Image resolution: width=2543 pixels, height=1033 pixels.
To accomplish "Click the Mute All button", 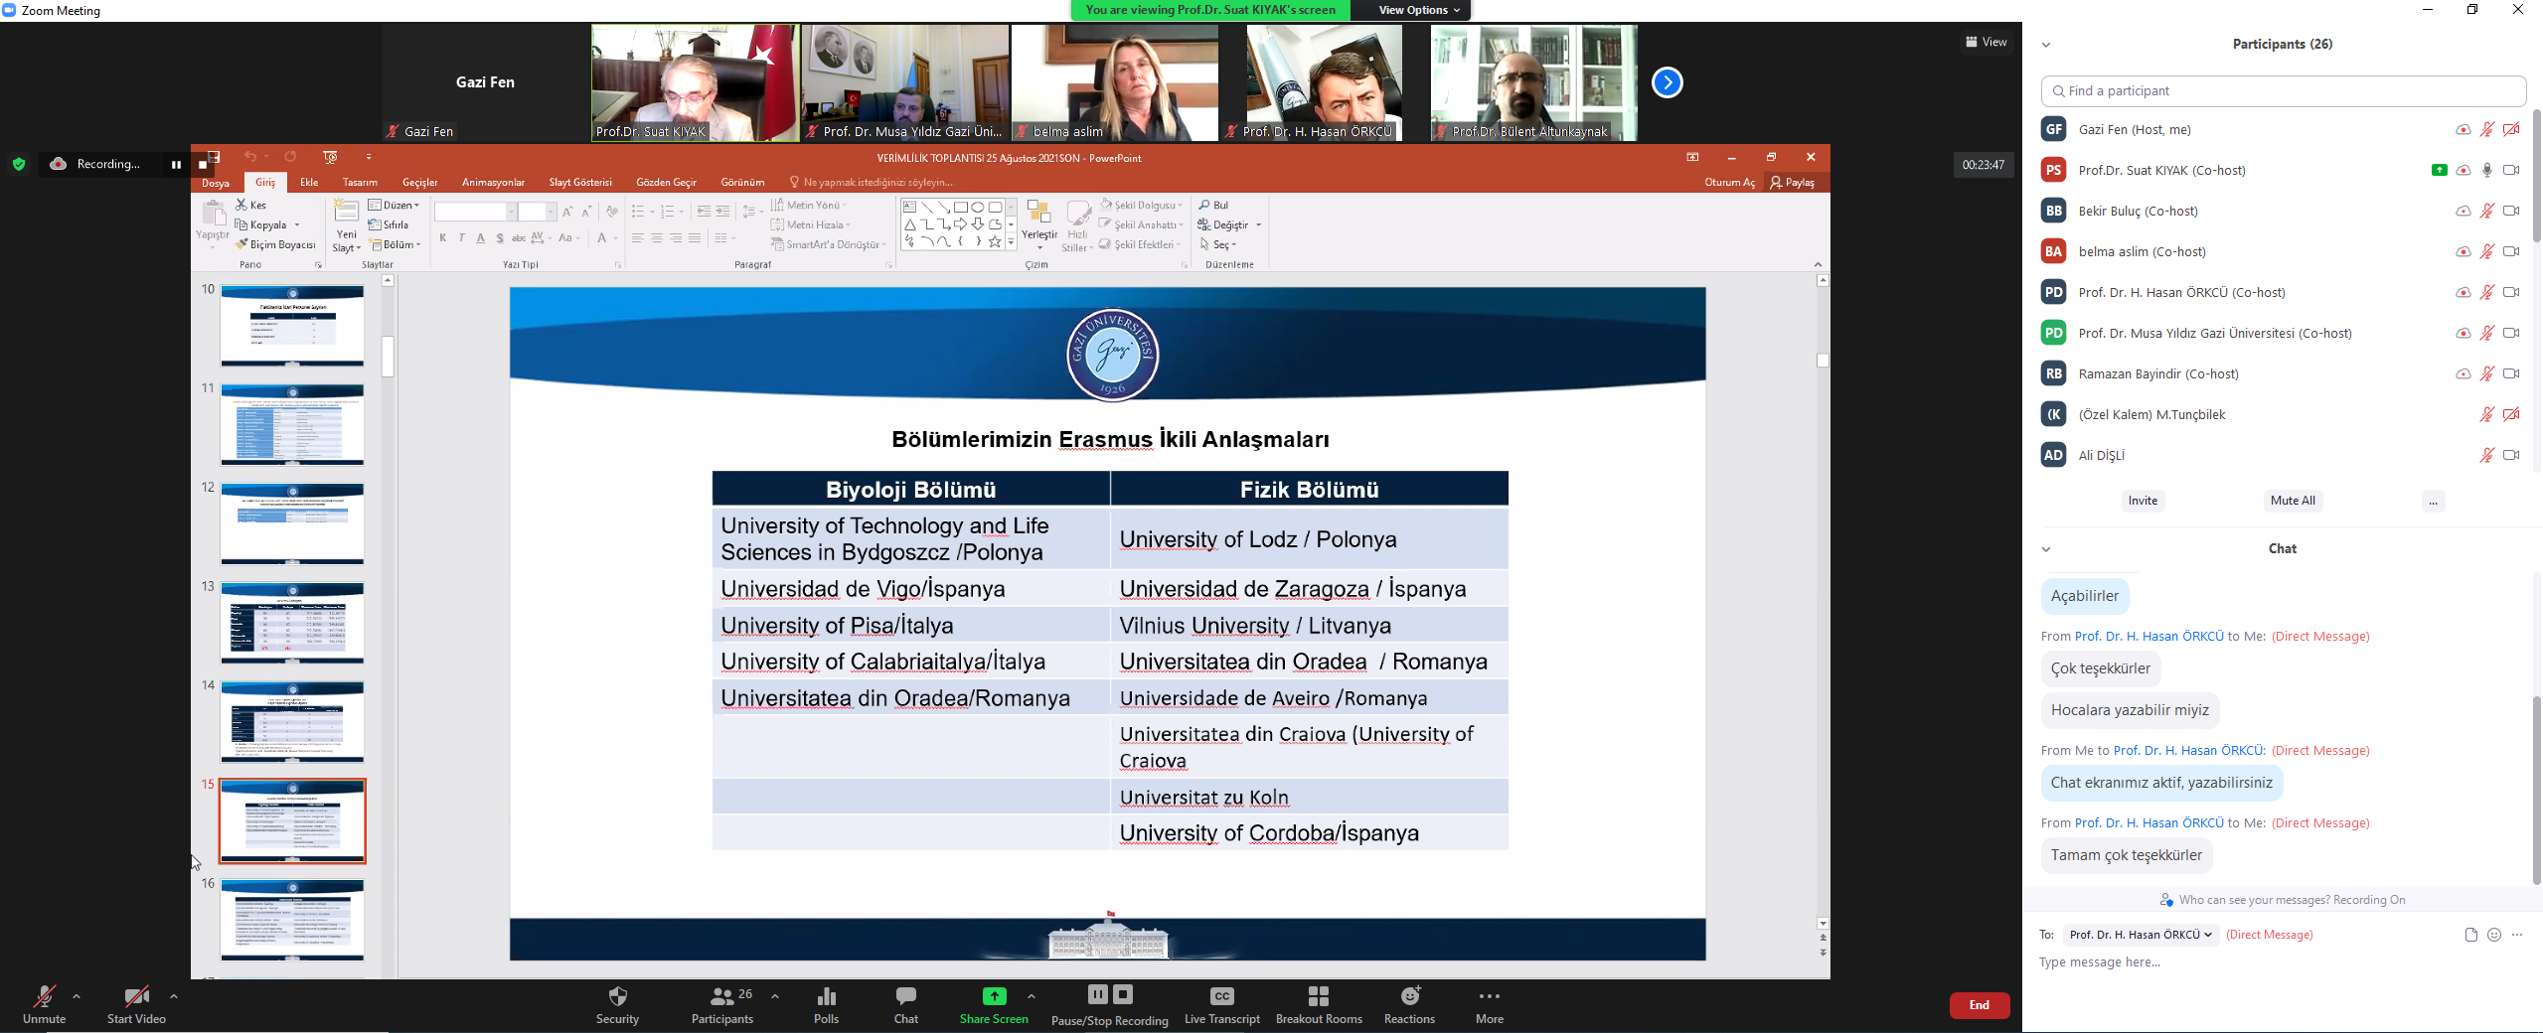I will [2293, 501].
